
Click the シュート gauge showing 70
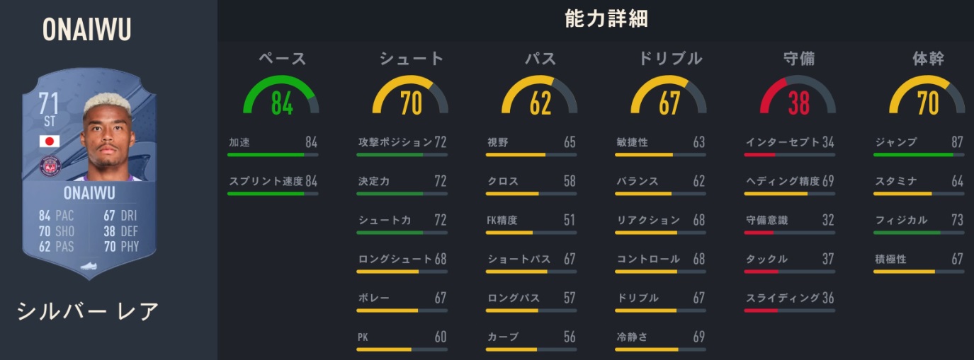coord(411,97)
